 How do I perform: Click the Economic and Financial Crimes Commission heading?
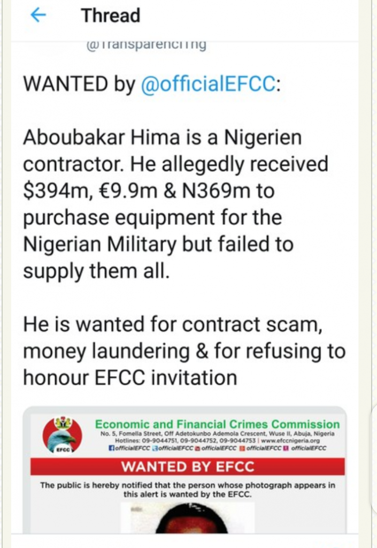coord(217,424)
